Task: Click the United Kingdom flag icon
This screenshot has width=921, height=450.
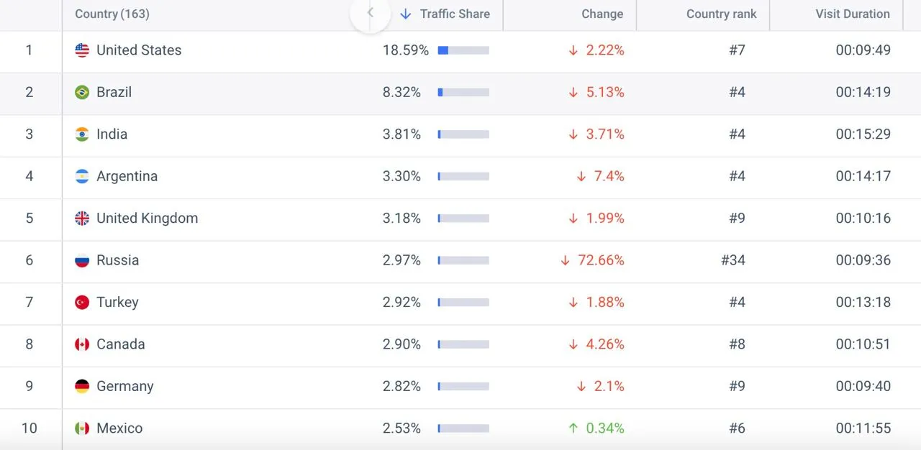Action: tap(82, 219)
